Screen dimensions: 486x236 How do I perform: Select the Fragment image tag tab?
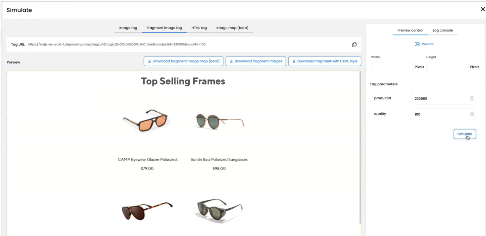pyautogui.click(x=164, y=28)
